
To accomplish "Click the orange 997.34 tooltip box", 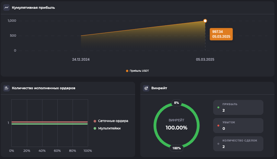I will point(221,34).
